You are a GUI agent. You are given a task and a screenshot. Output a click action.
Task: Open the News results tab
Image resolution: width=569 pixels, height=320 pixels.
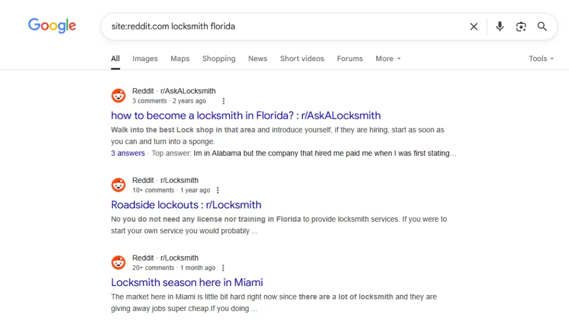click(x=257, y=58)
